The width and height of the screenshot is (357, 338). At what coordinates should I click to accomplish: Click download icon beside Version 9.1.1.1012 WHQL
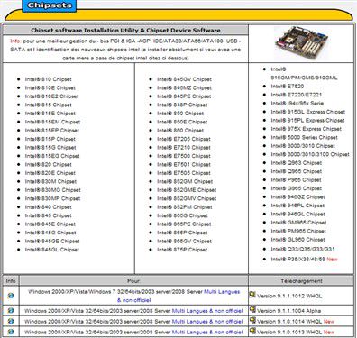pos(252,295)
